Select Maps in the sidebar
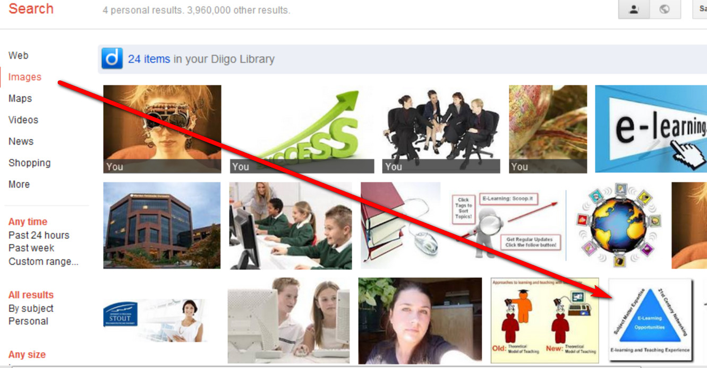 coord(20,98)
